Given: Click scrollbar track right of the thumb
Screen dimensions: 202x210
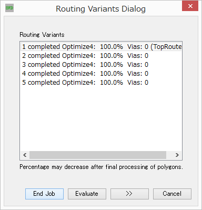Looking at the screenshot, I should point(169,155).
